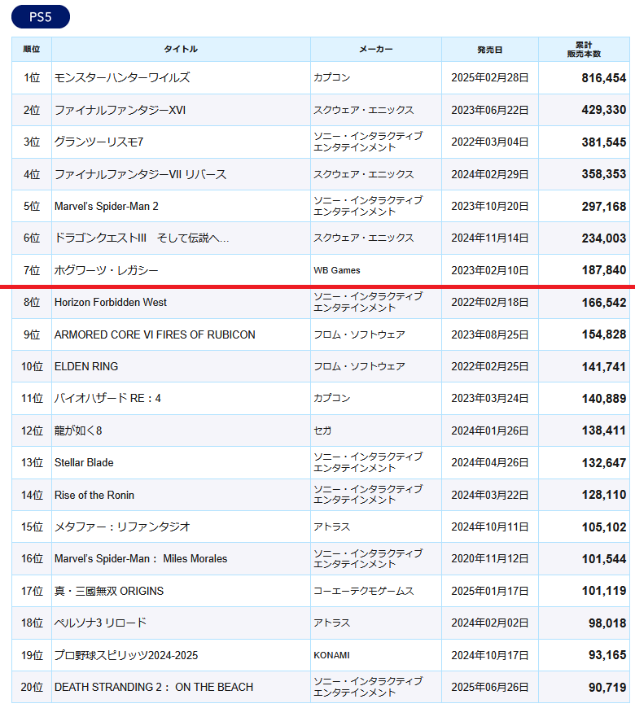Screen dimensions: 635x708
Task: Click sales figure 132,647
Action: (x=604, y=463)
